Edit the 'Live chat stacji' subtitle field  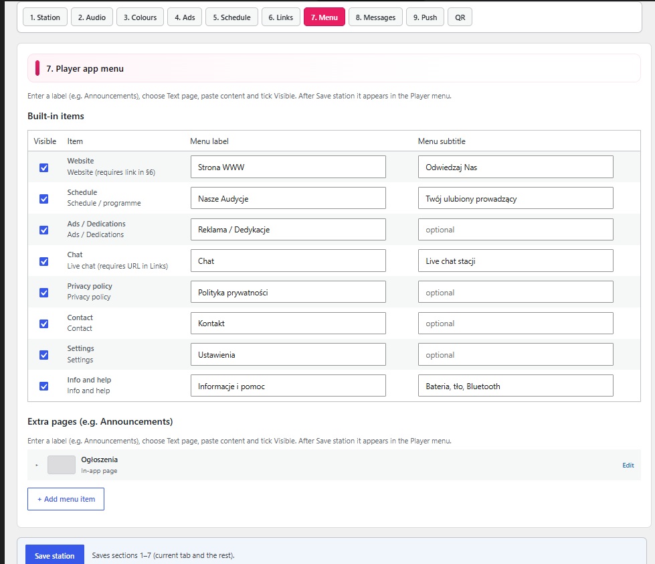515,261
